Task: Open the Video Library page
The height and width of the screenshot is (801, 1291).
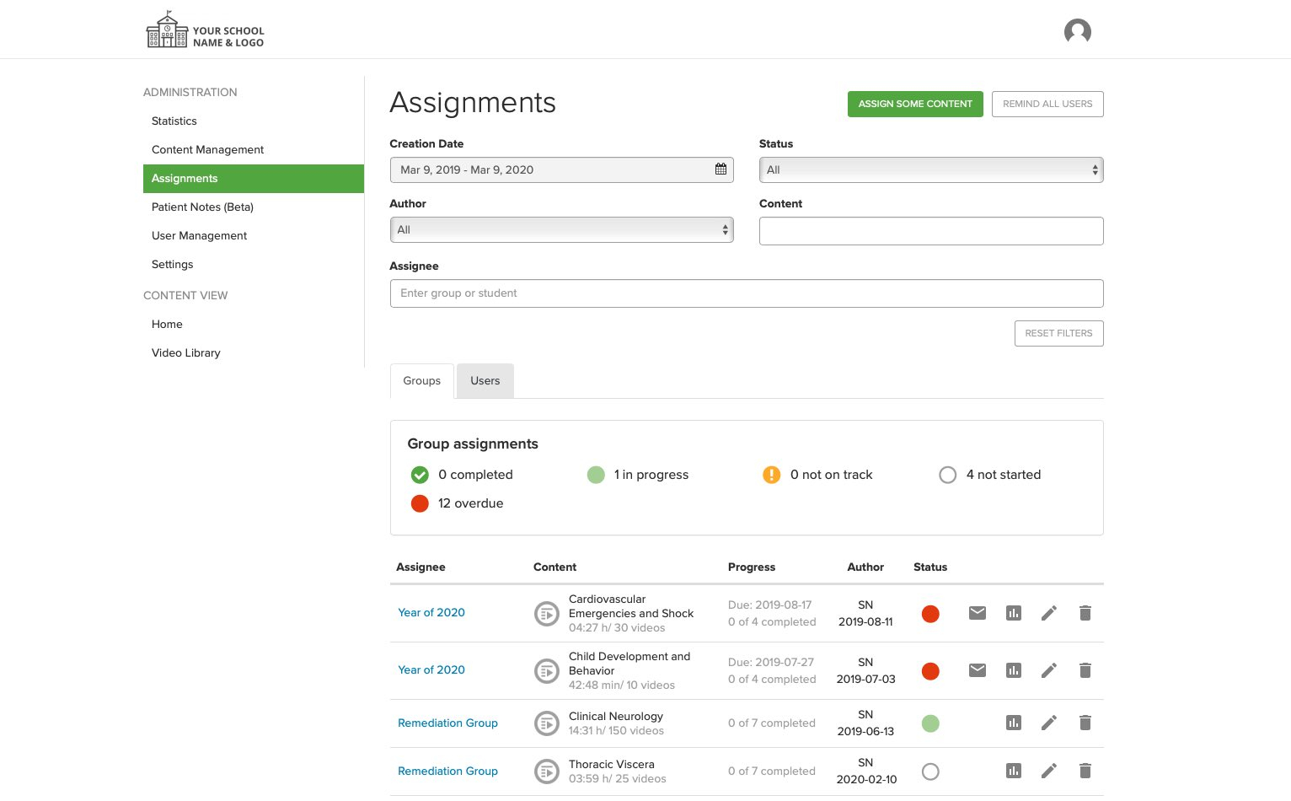Action: tap(186, 353)
